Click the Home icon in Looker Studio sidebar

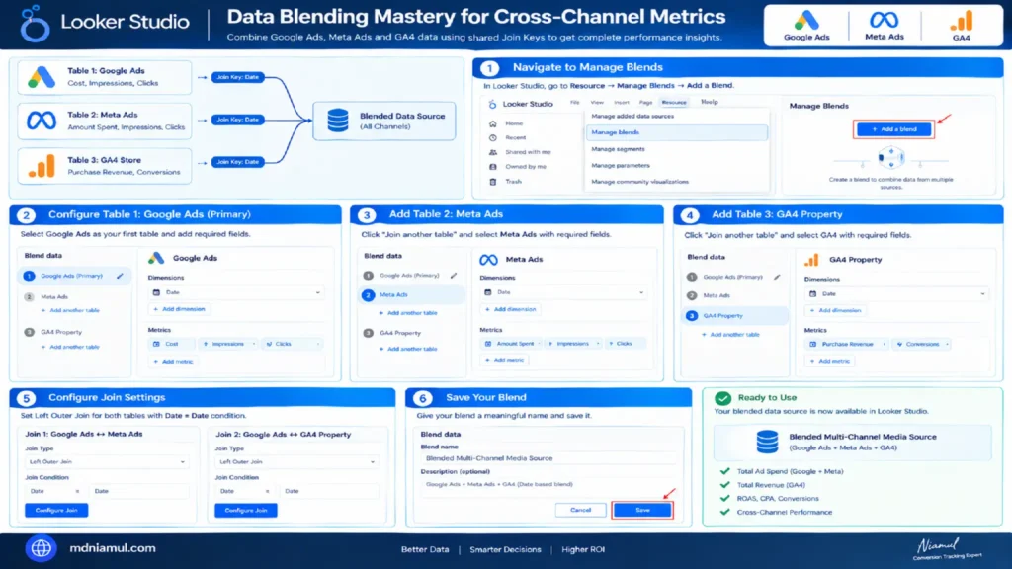click(492, 123)
